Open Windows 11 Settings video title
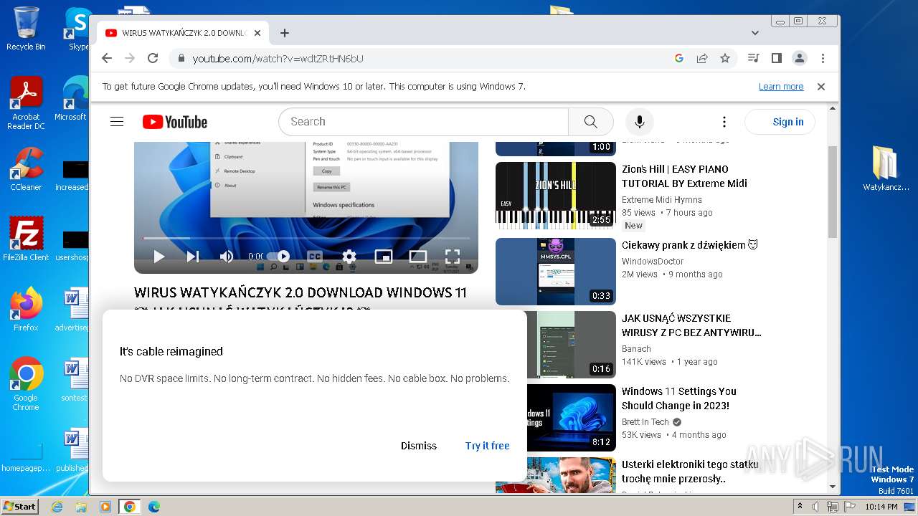 (679, 398)
